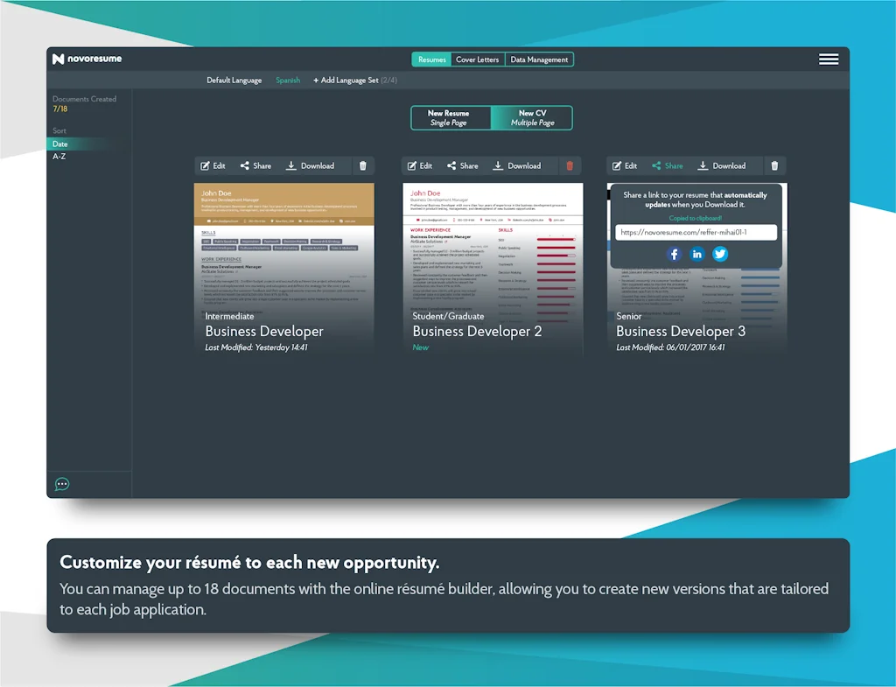Switch to the Cover Letters tab
Screen dimensions: 896x687
[477, 60]
